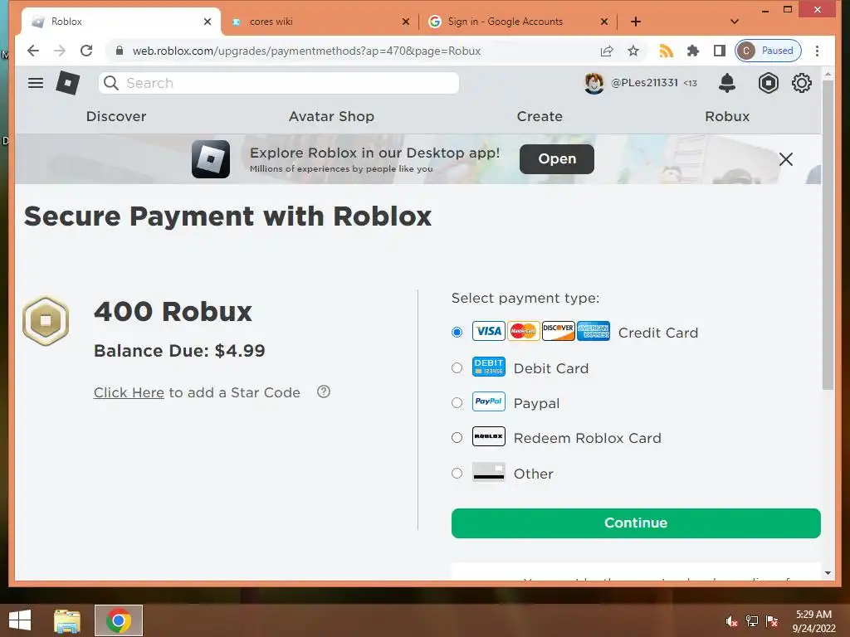Viewport: 850px width, 637px height.
Task: Select Credit Card payment type
Action: coord(457,332)
